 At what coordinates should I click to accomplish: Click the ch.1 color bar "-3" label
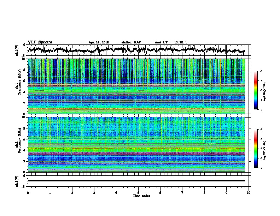click(x=261, y=71)
